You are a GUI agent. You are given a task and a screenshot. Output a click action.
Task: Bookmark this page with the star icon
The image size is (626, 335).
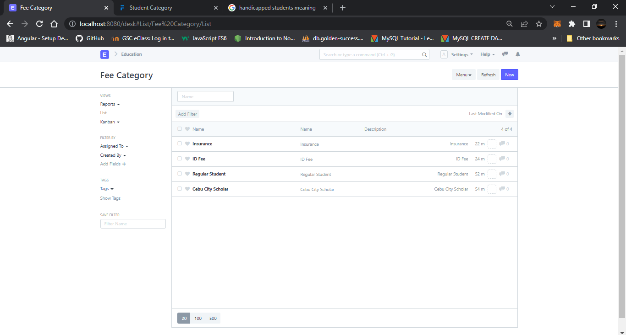coord(539,24)
